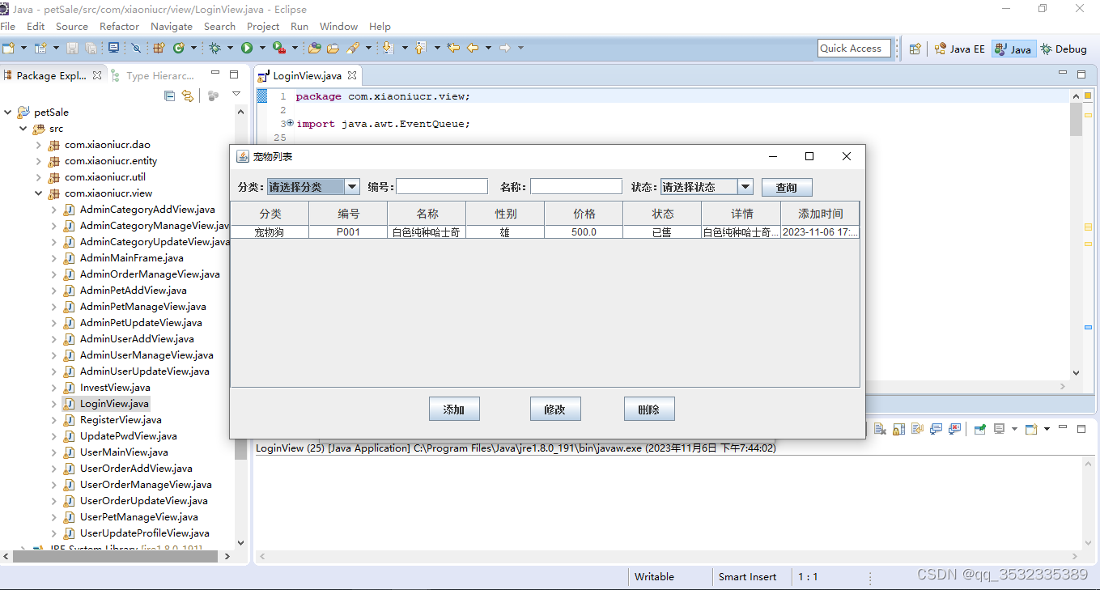1100x590 pixels.
Task: Click the Save All icon
Action: (x=91, y=49)
